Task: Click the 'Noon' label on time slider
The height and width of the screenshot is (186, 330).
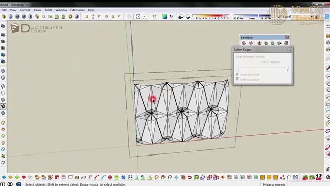Action: [x=252, y=19]
